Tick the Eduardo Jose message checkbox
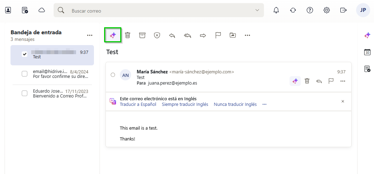The height and width of the screenshot is (174, 374). tap(25, 93)
